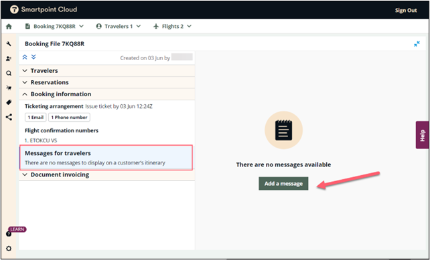Click the Ticketing arrangement label
430x260 pixels.
[54, 106]
